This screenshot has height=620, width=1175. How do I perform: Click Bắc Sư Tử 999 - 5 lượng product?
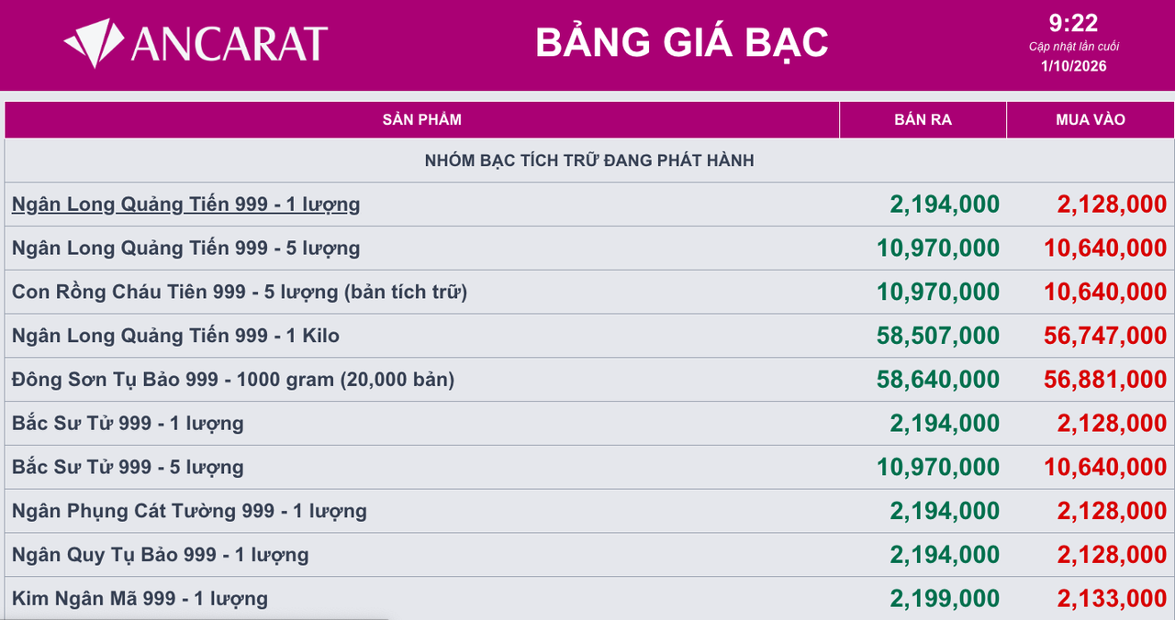point(128,468)
